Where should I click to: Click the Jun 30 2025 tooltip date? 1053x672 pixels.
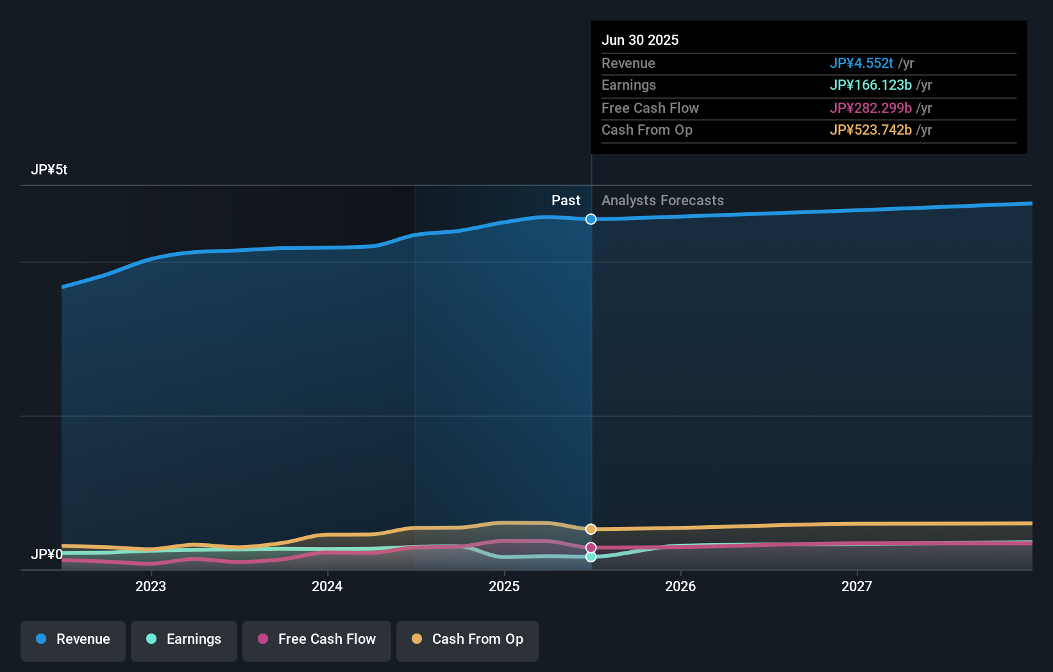click(x=640, y=40)
